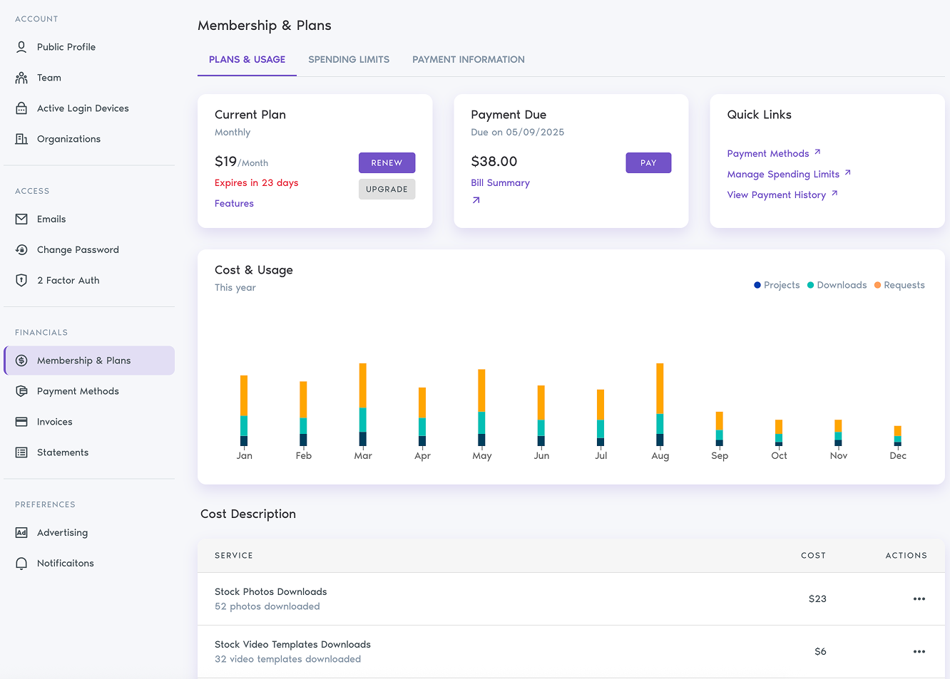Viewport: 950px width, 679px height.
Task: Click the 2 Factor Auth shield icon
Action: pyautogui.click(x=21, y=280)
